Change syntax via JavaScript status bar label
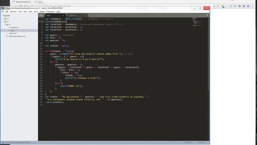Screen dimensions: 257x145 [202, 142]
